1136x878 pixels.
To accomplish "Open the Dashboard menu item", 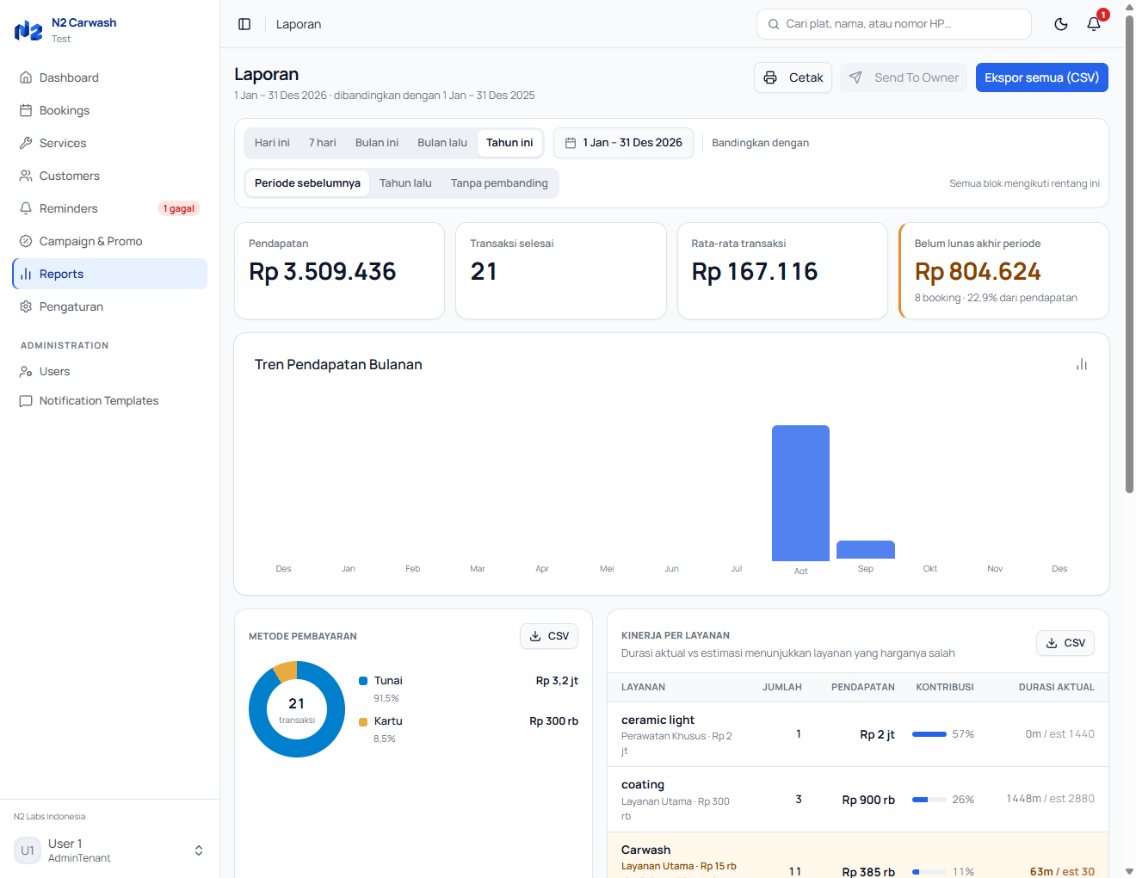I will click(110, 77).
